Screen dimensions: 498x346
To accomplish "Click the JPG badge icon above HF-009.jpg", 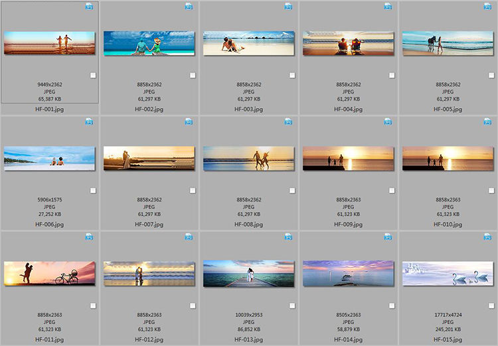I will (388, 121).
